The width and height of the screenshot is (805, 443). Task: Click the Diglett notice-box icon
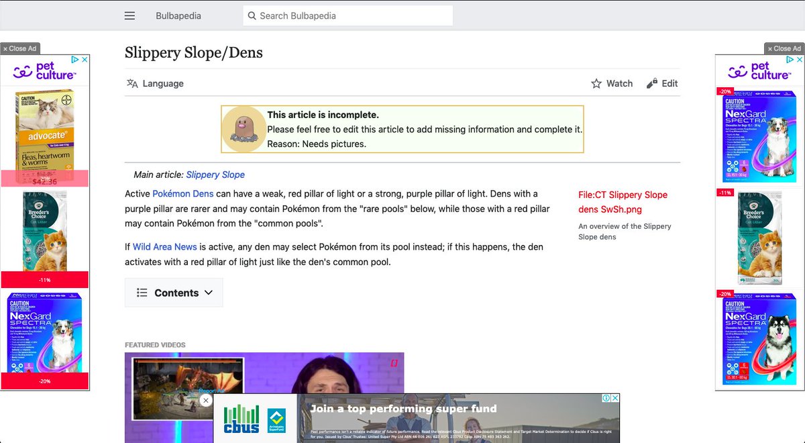(x=242, y=126)
